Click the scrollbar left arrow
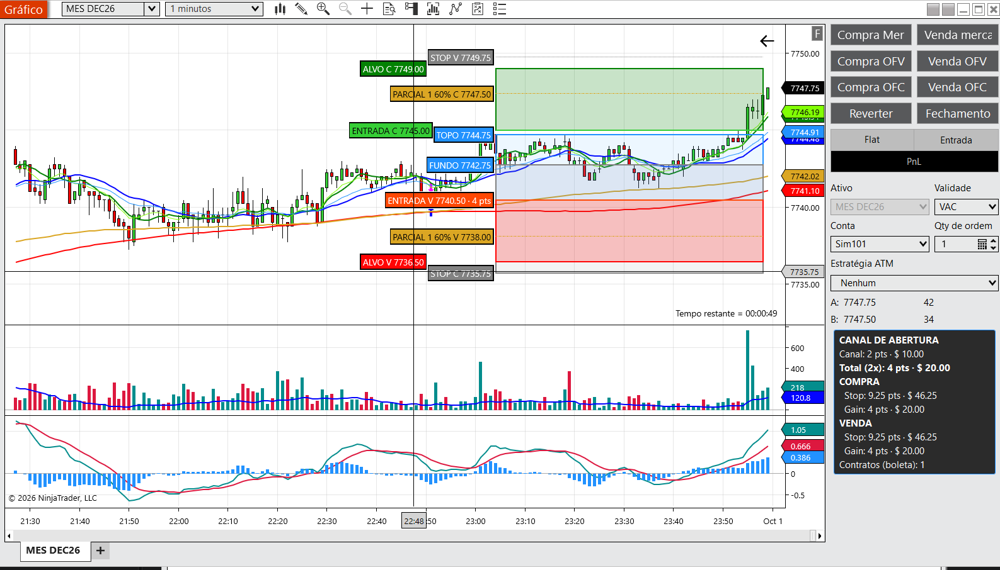This screenshot has width=1000, height=570. (8, 536)
